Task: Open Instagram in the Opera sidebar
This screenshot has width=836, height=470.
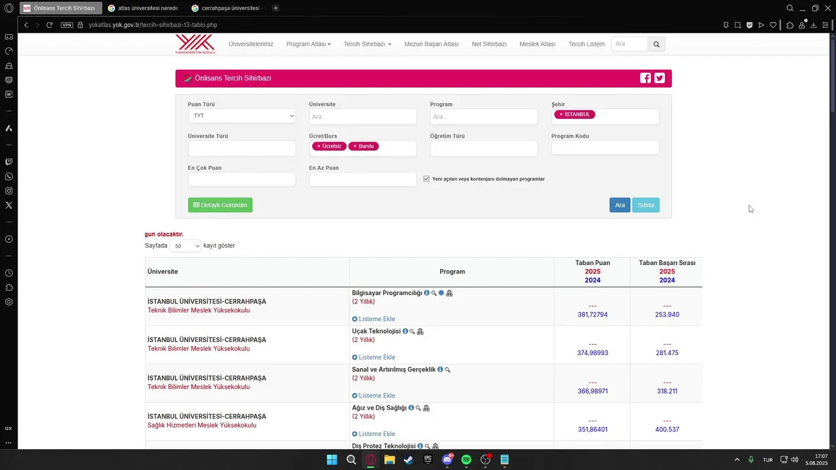Action: tap(8, 191)
